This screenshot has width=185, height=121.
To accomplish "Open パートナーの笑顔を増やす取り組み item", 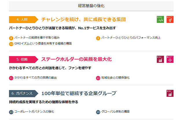I will 37,38.
